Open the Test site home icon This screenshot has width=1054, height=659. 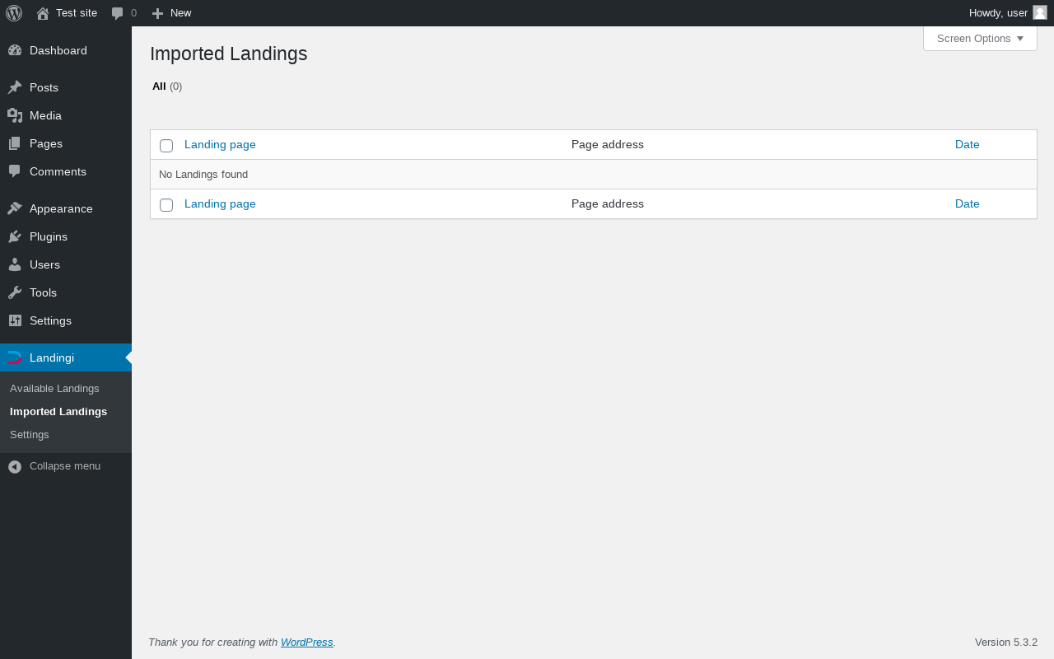coord(43,13)
